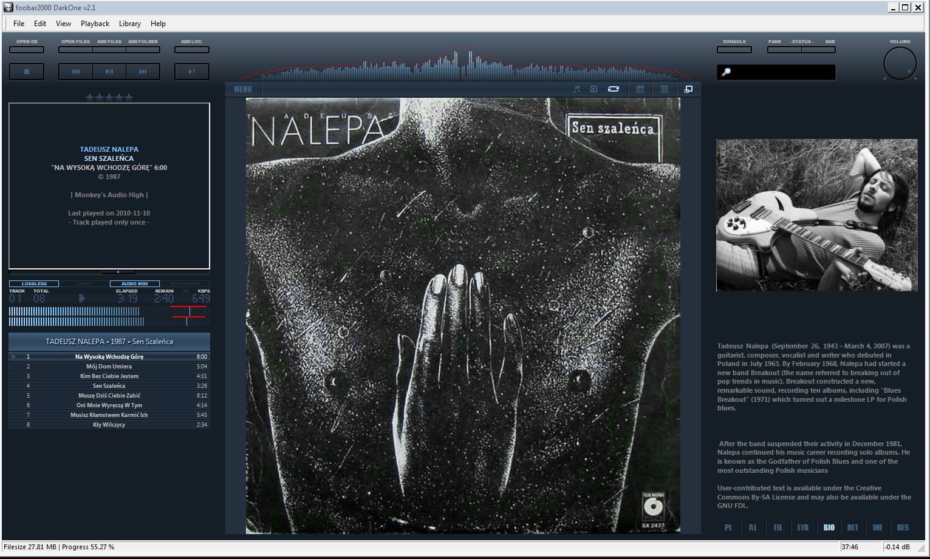Open the File menu
The height and width of the screenshot is (559, 930).
pos(19,24)
